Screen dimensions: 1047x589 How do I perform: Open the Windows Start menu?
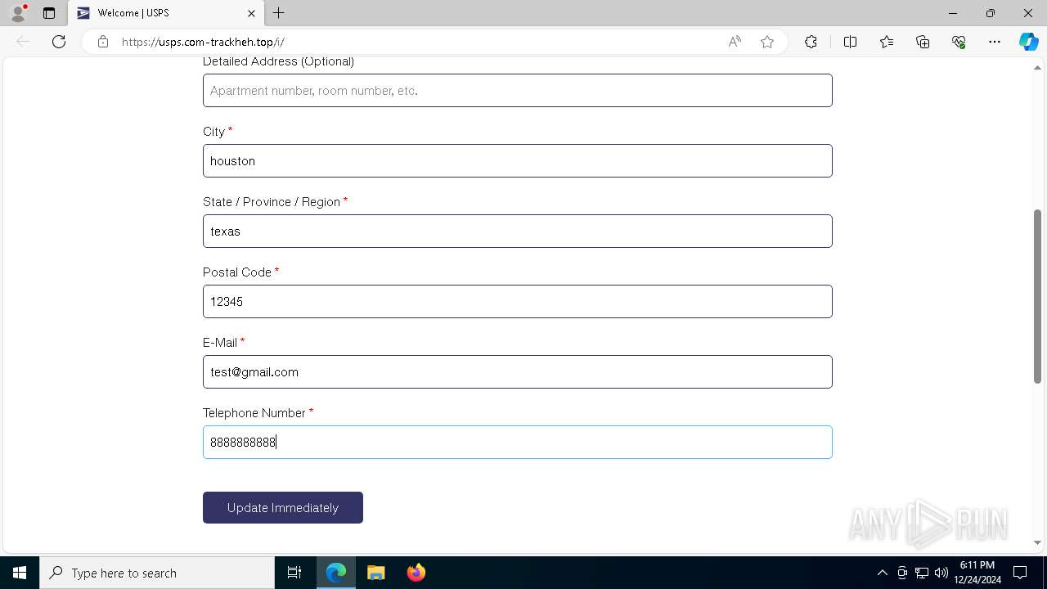coord(20,573)
